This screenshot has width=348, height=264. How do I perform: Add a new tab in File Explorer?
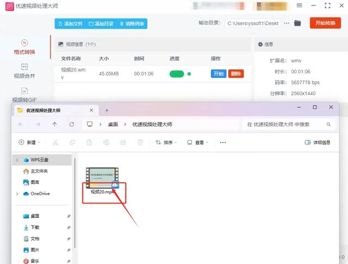pos(107,110)
